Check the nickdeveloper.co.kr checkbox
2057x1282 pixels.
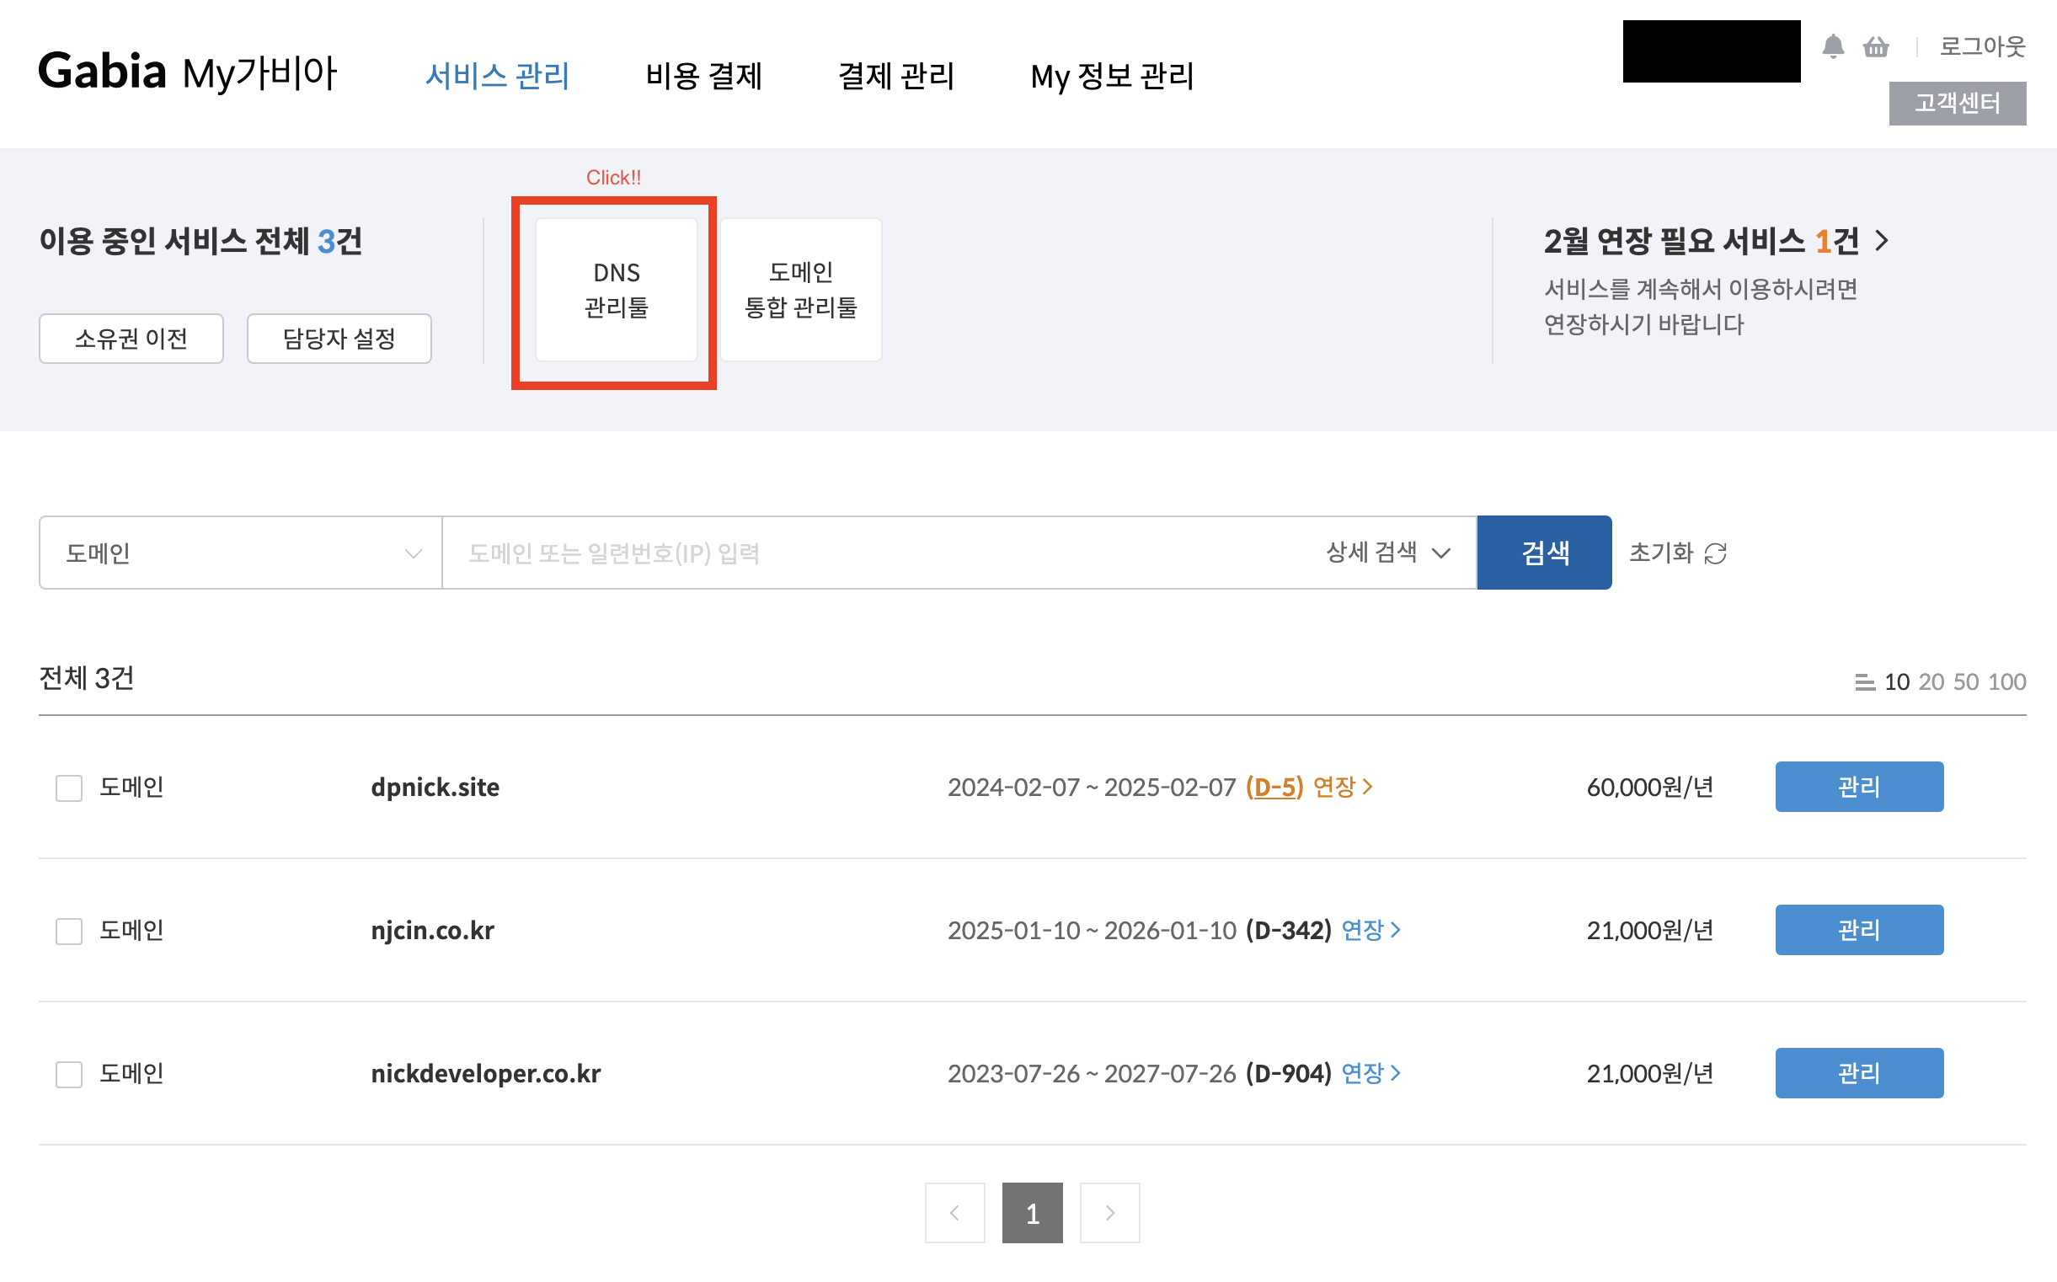(x=69, y=1074)
